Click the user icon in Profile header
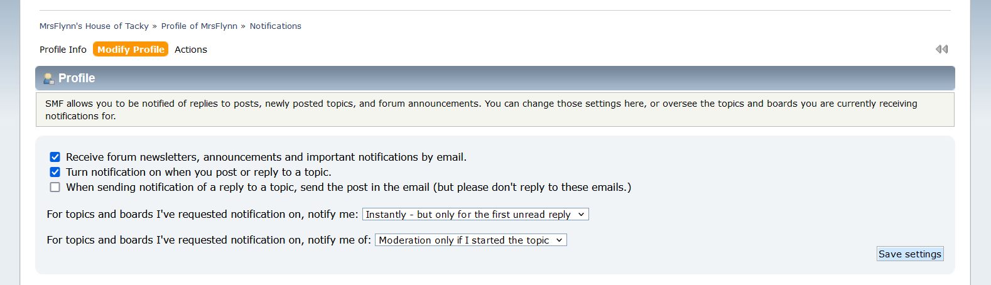The height and width of the screenshot is (285, 991). click(48, 78)
